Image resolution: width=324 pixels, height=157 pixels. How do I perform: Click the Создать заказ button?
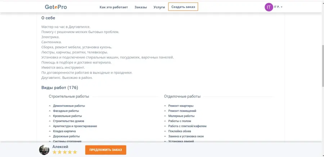tap(183, 7)
